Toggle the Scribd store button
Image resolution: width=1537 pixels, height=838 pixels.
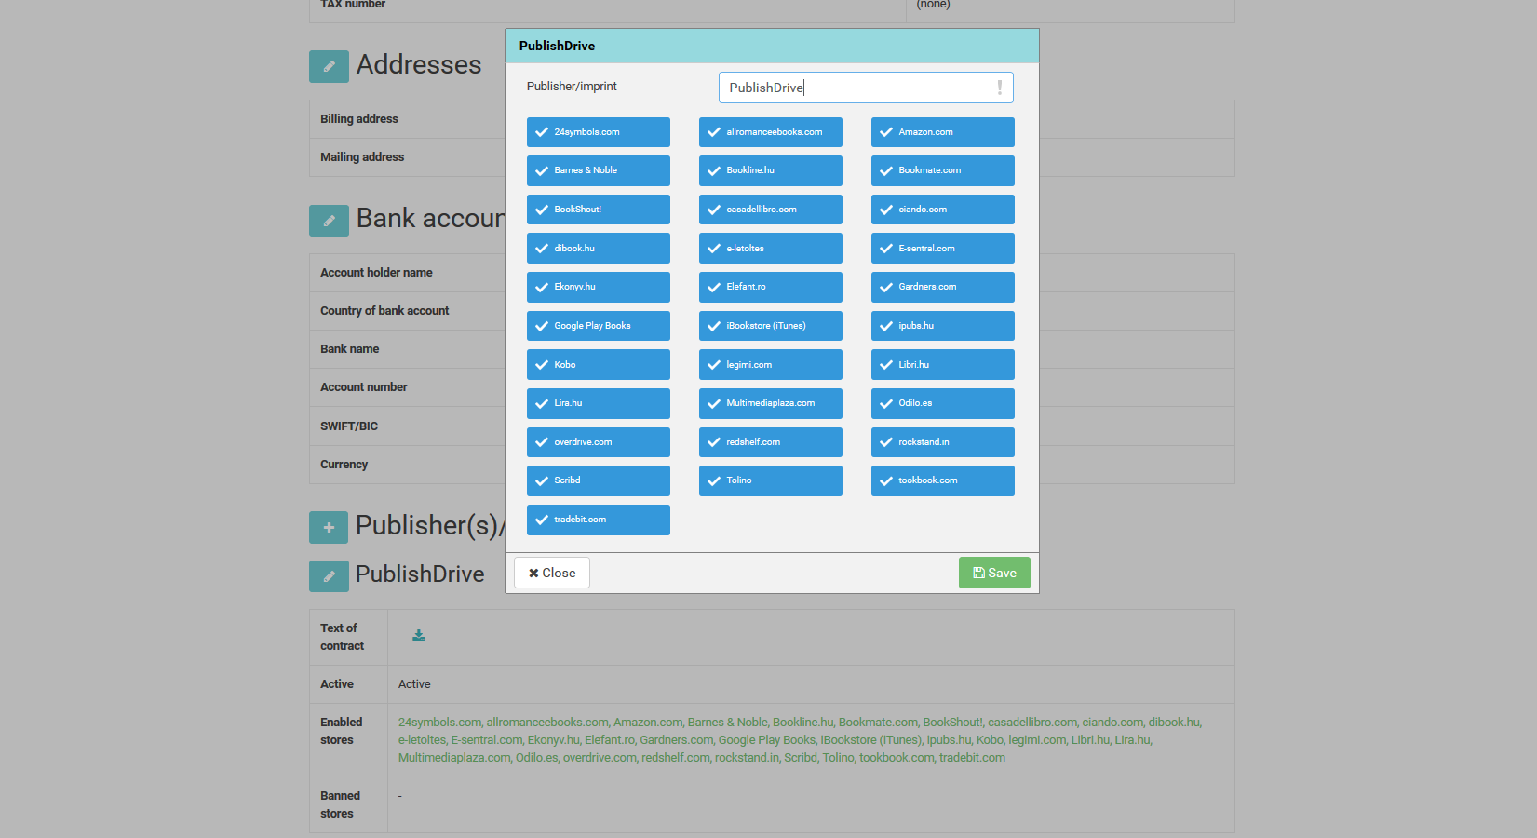pos(599,480)
